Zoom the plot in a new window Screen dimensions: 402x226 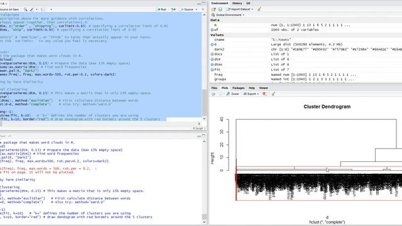coord(232,94)
